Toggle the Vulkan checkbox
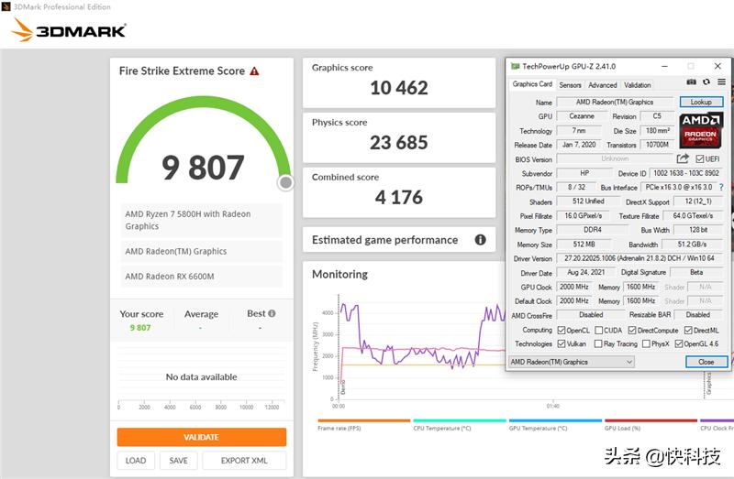 pyautogui.click(x=562, y=343)
